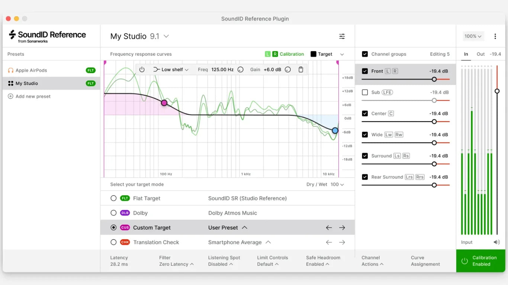Click the input speaker volume icon
This screenshot has height=285, width=508.
496,242
